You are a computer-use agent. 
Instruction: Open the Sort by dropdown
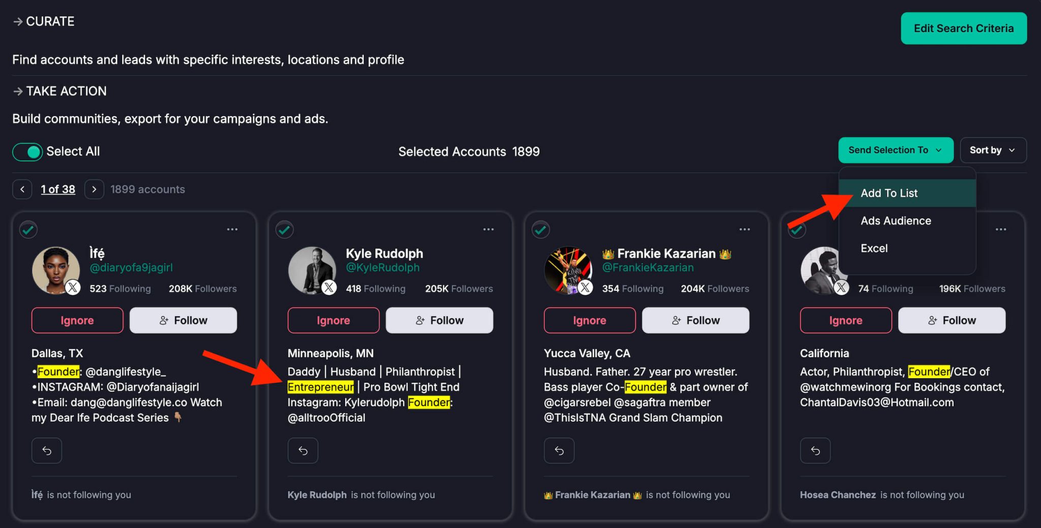pyautogui.click(x=993, y=150)
